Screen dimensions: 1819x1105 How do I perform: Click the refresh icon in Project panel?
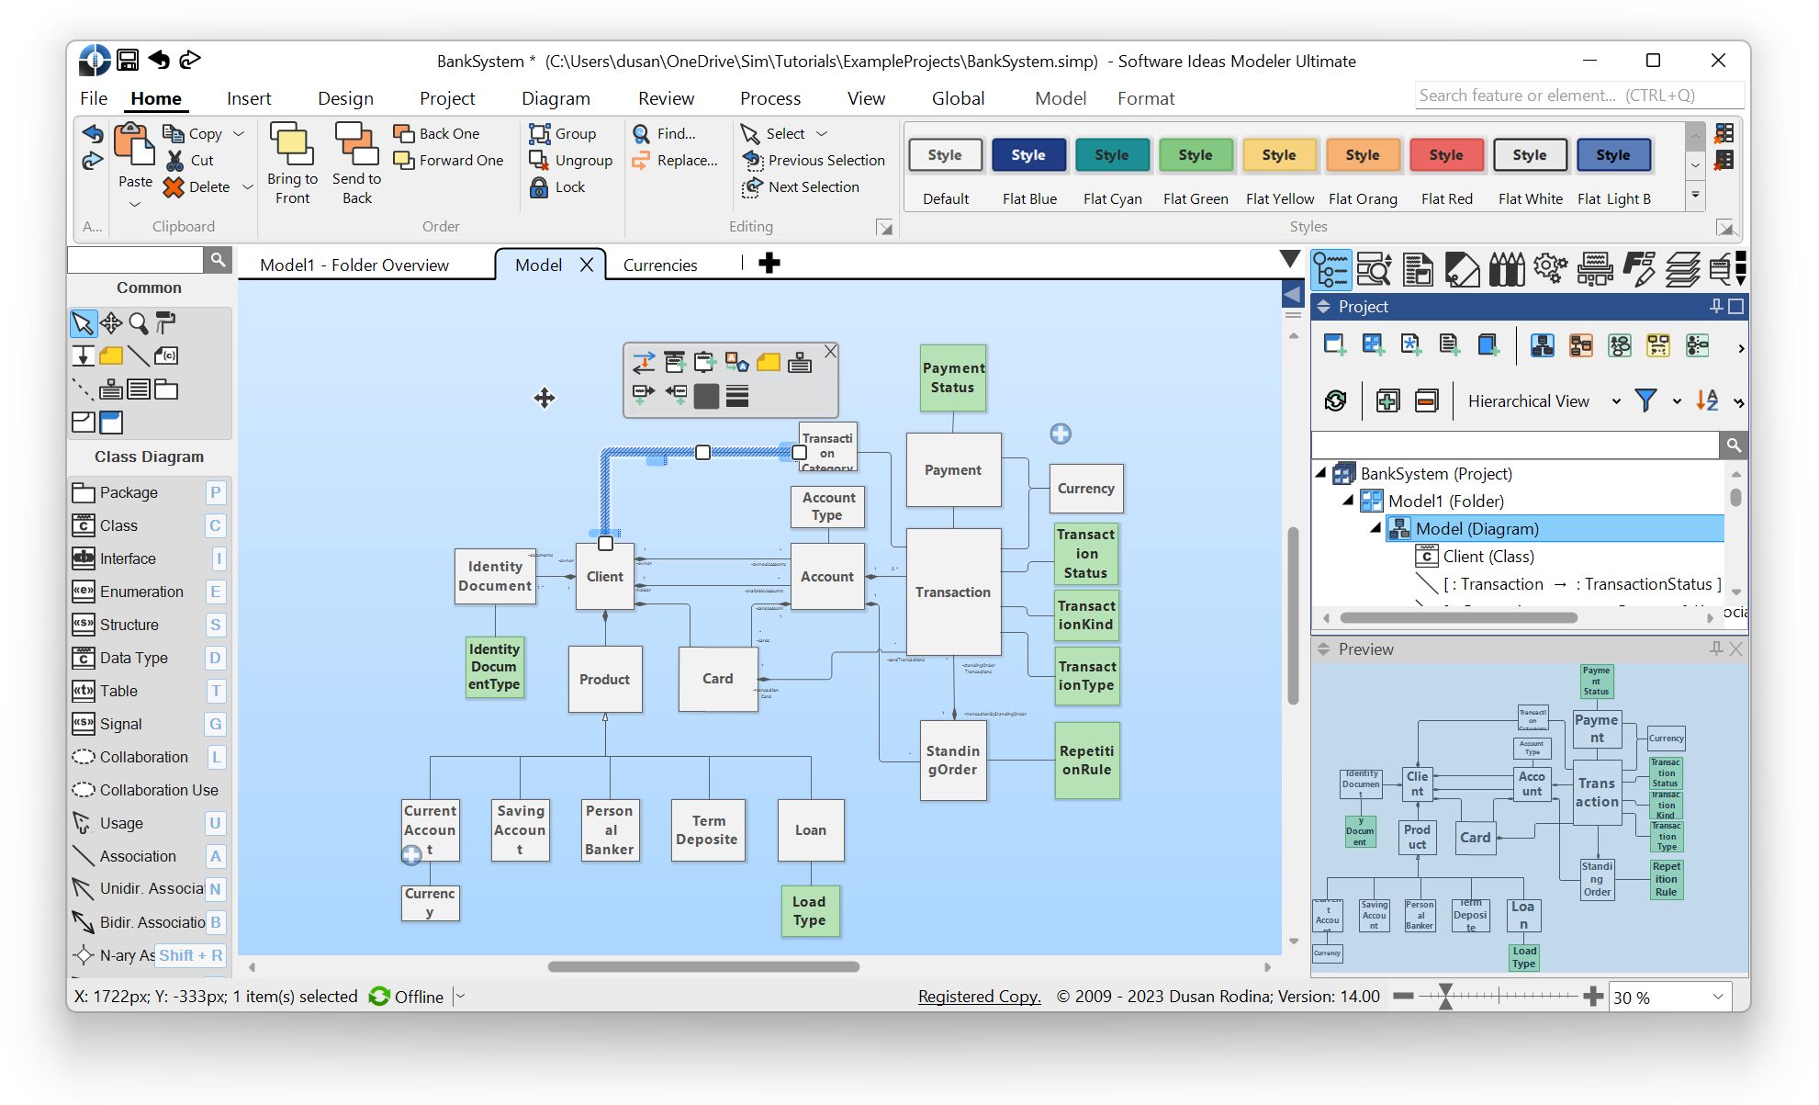[1335, 400]
